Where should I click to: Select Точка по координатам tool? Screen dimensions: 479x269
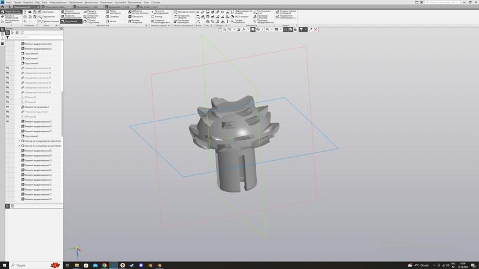coord(160,12)
